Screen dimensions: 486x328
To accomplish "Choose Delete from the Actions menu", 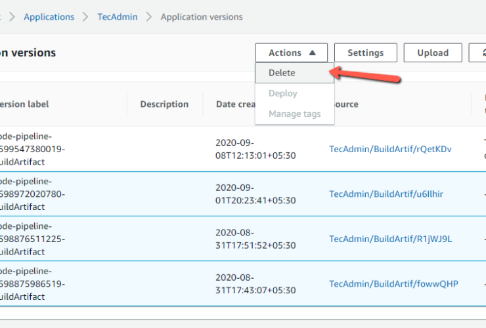I will point(282,73).
